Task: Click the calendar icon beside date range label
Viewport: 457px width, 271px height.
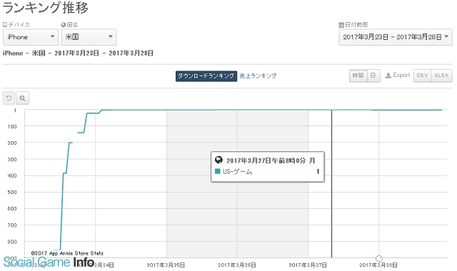Action: pos(341,25)
